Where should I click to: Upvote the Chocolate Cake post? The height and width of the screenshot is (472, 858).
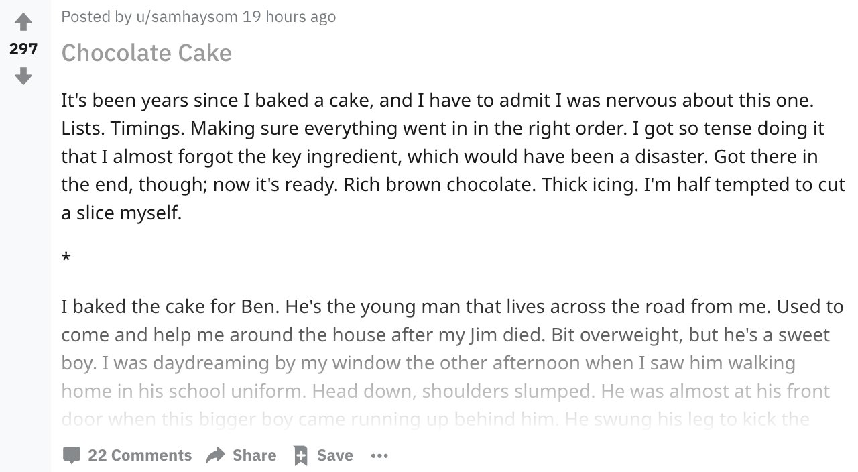pos(23,22)
